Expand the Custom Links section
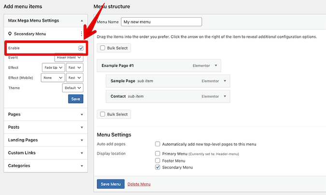326x195 pixels. coord(45,153)
